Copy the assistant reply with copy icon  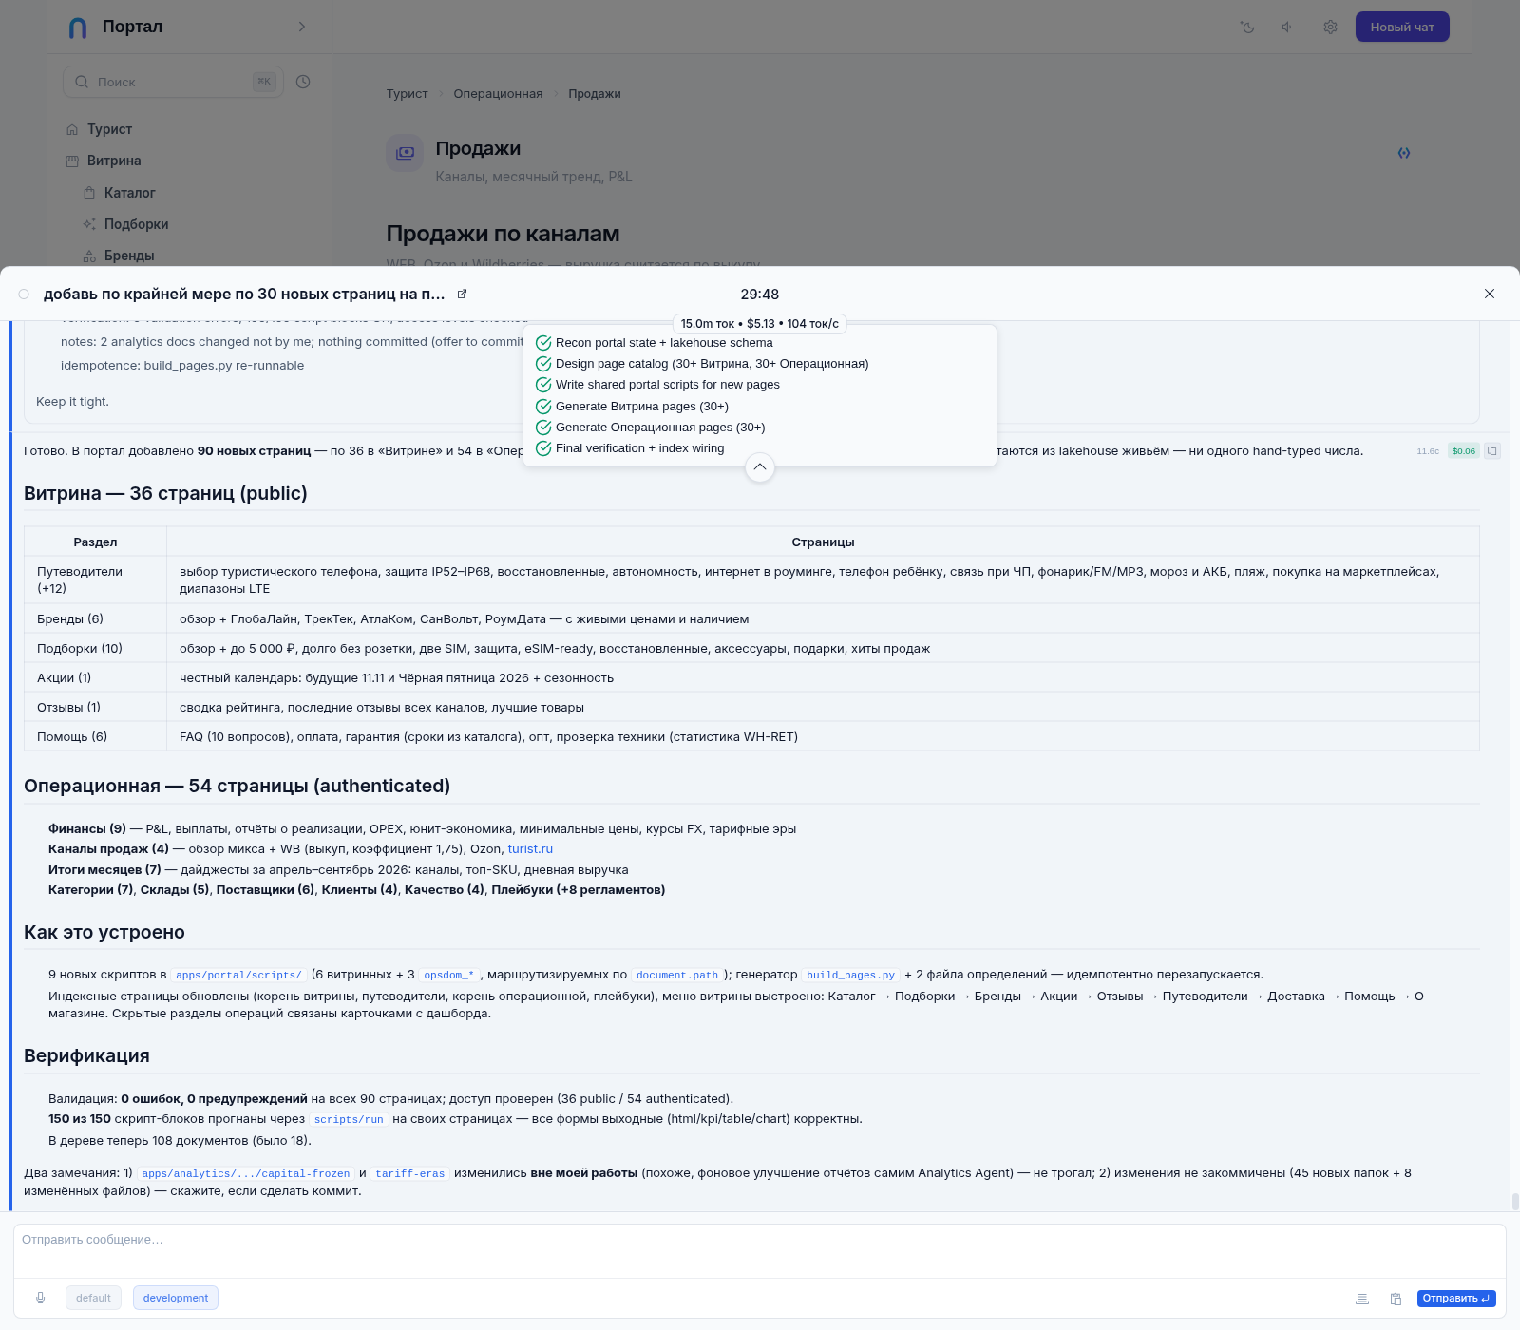click(1492, 451)
